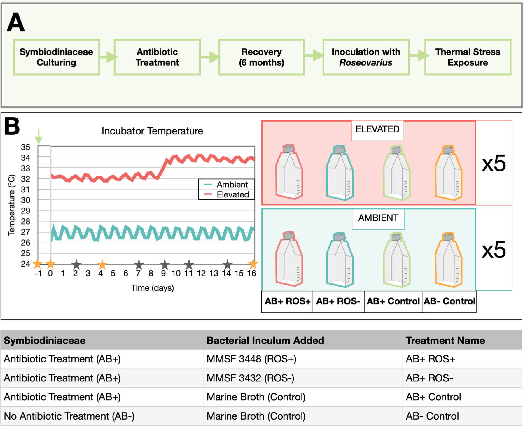Click the 35 tick on temperature axis
The width and height of the screenshot is (523, 426).
click(25, 147)
